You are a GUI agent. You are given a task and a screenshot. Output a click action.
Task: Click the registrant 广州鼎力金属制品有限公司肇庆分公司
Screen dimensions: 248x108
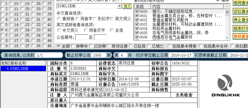tap(105, 95)
